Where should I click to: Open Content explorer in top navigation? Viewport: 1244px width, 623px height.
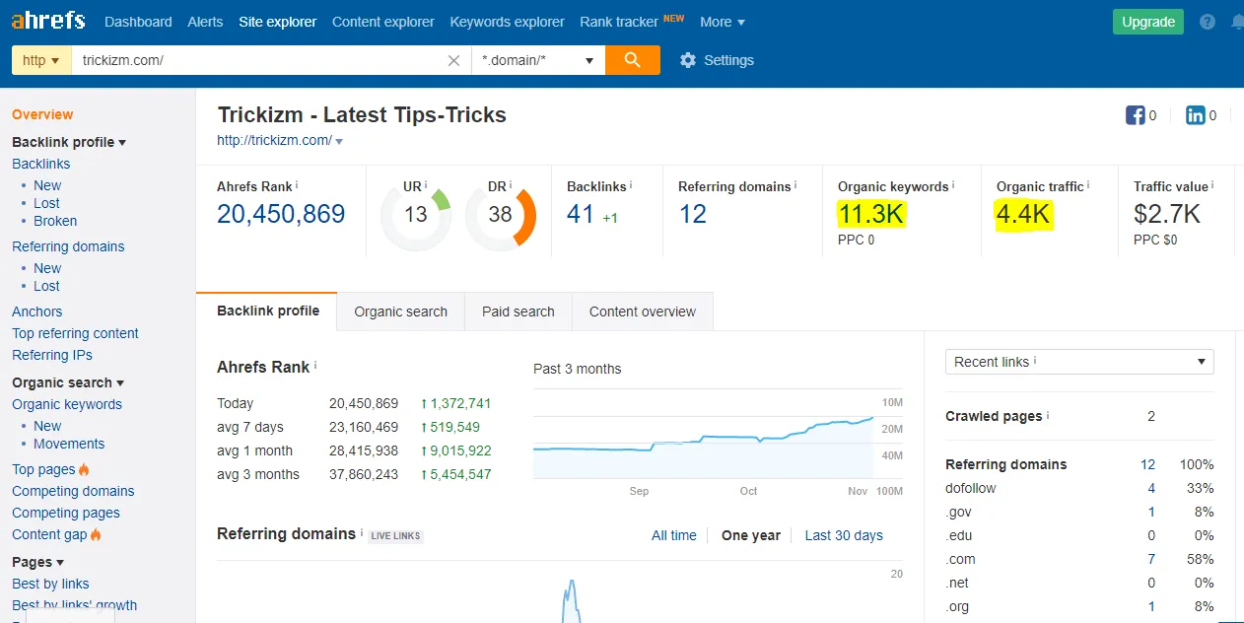click(x=383, y=22)
